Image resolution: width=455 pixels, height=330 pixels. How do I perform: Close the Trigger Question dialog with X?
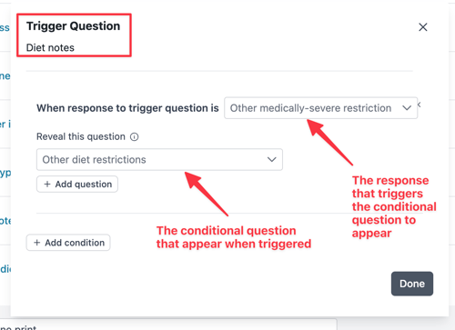pyautogui.click(x=423, y=27)
